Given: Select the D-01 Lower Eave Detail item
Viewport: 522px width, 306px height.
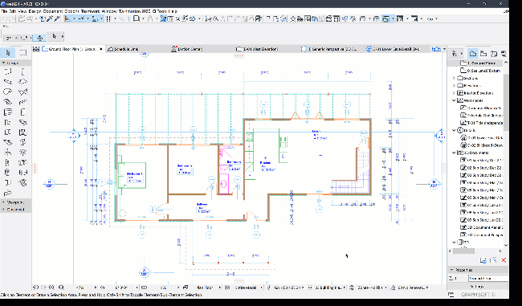Looking at the screenshot, I should (x=481, y=137).
